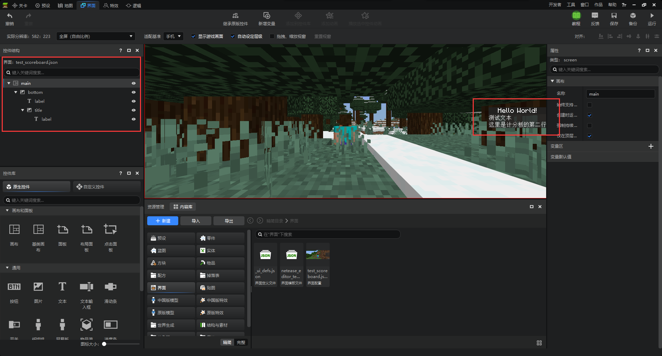Uncheck the 创建时运 property checkbox
The height and width of the screenshot is (356, 662).
click(590, 115)
